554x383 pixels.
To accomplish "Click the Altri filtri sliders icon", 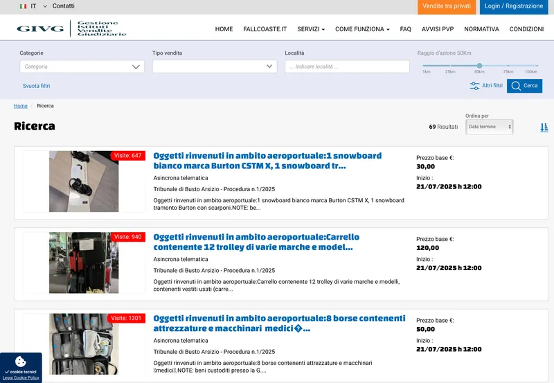I will click(x=474, y=86).
